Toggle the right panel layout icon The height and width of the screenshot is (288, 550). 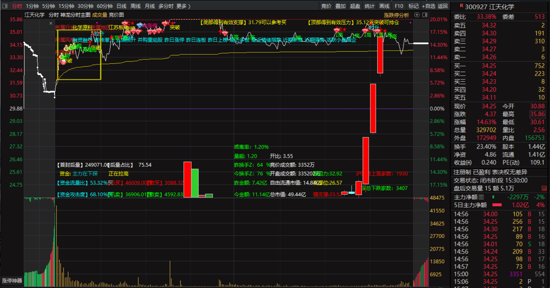coord(425,15)
